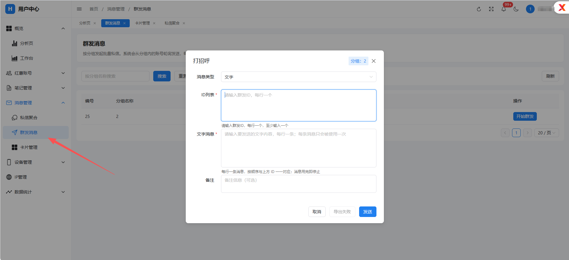This screenshot has height=260, width=569.
Task: Switch to the 私信聚合 tab
Action: (172, 23)
